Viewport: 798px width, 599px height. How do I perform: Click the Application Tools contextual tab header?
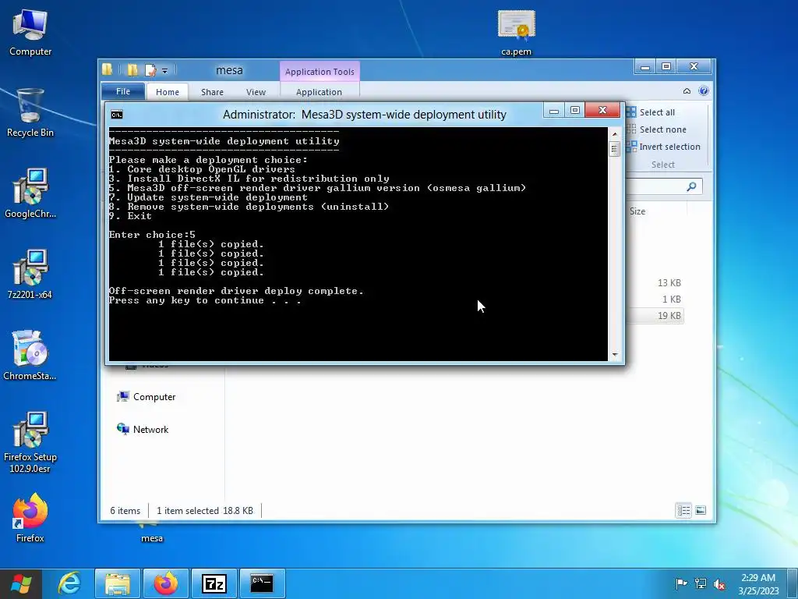(320, 72)
